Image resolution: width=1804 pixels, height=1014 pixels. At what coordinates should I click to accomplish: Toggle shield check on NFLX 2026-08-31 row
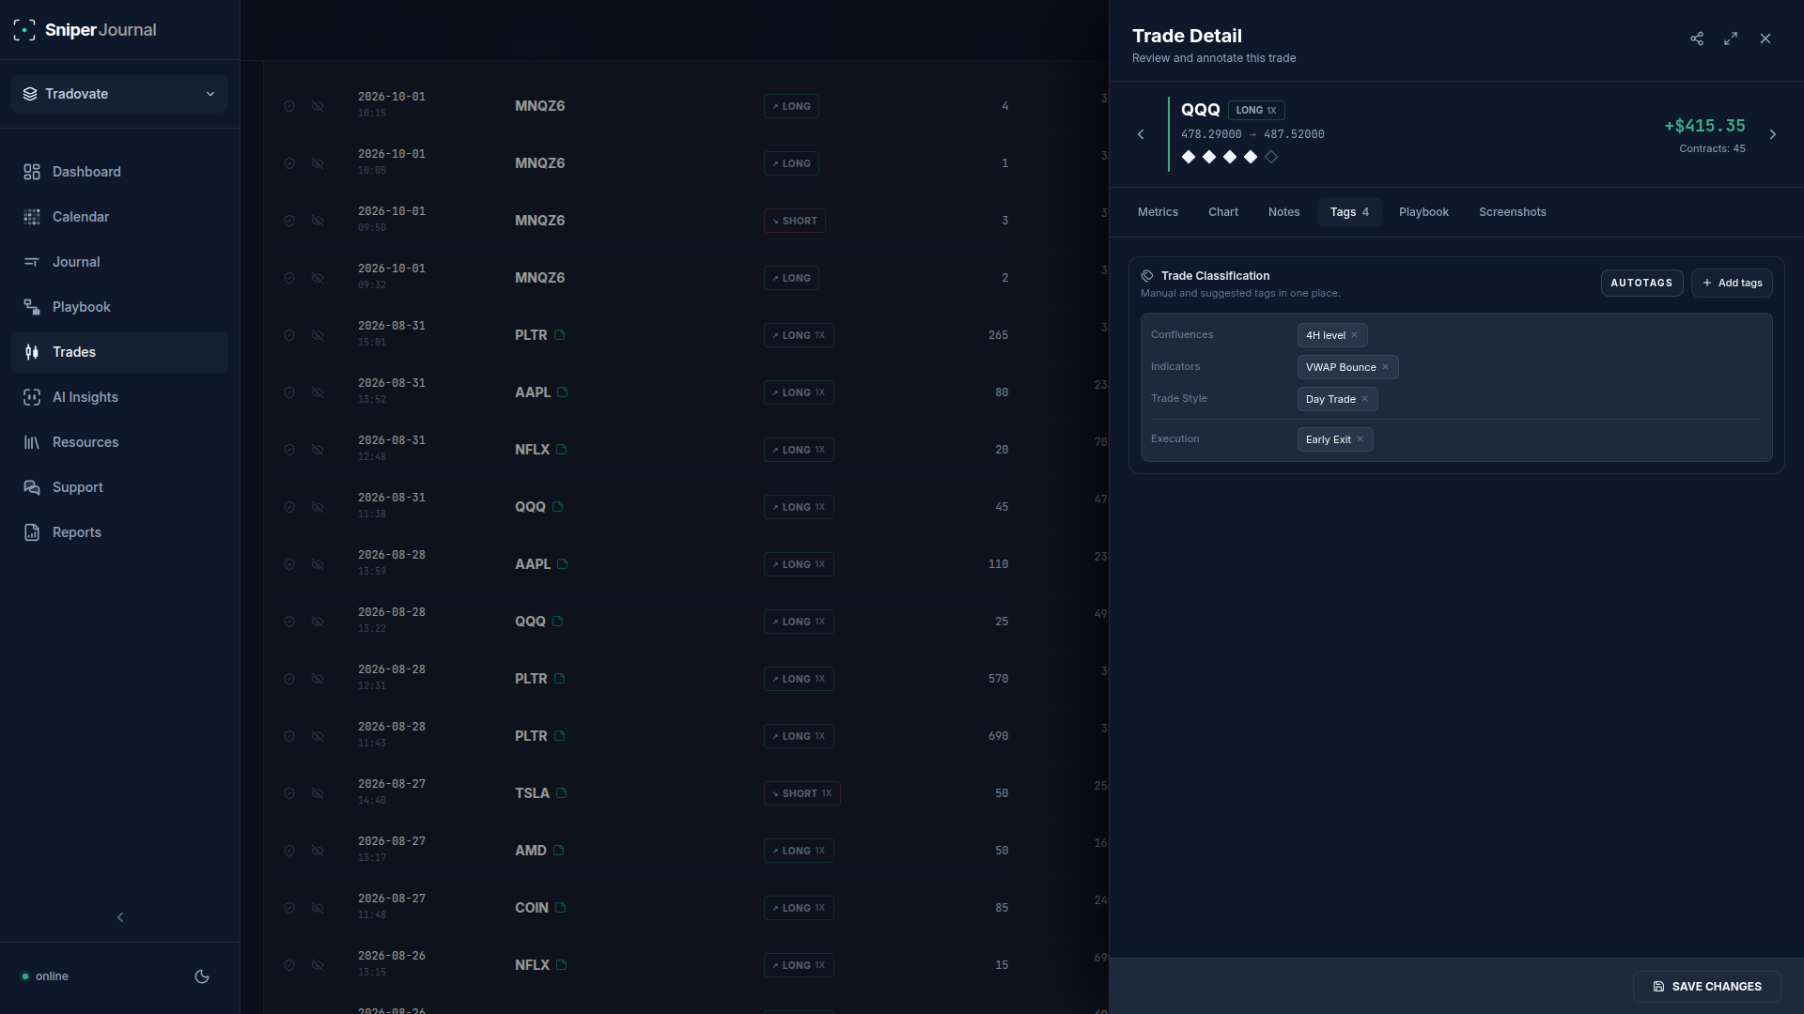coord(289,450)
